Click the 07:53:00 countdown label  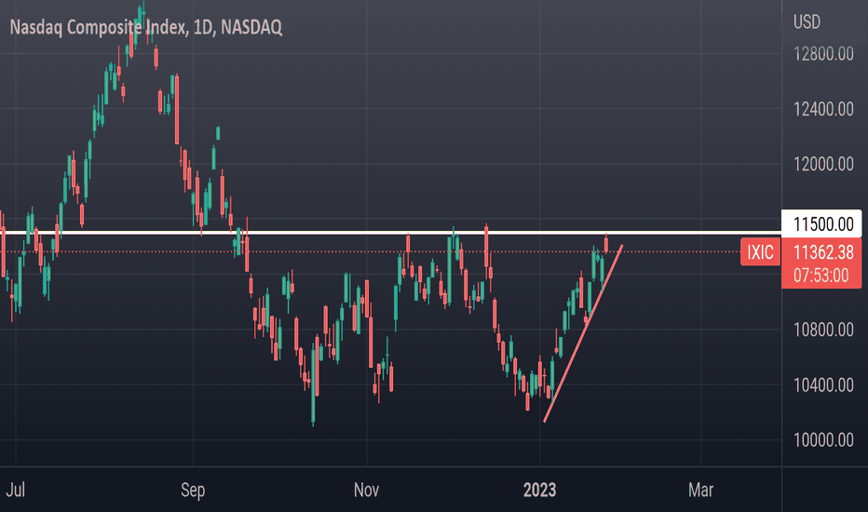tap(821, 276)
